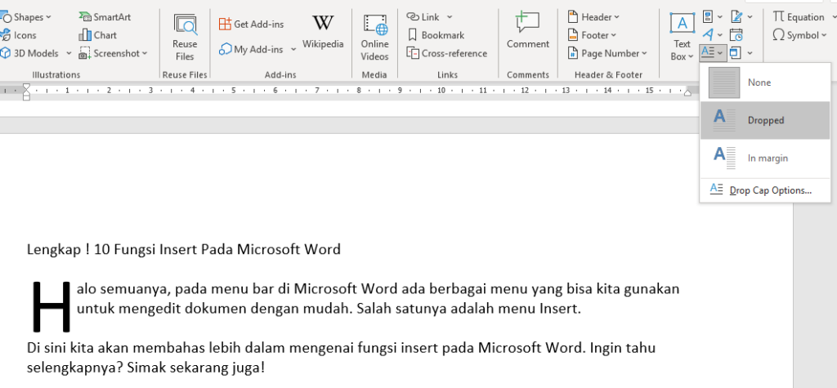Expand the Quick Parts dropdown arrow
Image resolution: width=837 pixels, height=388 pixels.
tap(720, 17)
